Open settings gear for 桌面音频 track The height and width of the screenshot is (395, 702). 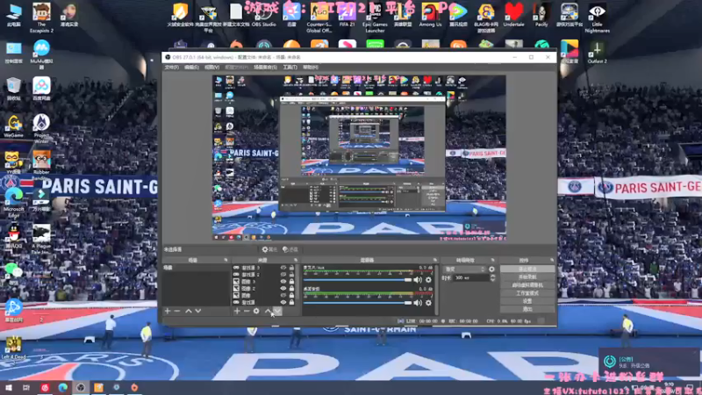pyautogui.click(x=428, y=303)
